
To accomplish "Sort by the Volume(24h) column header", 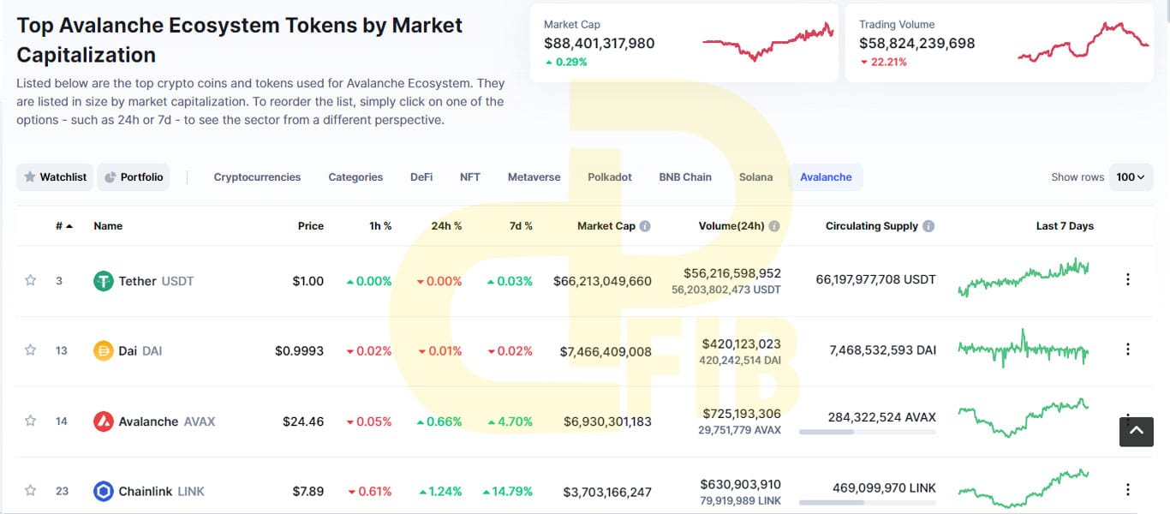I will click(x=731, y=226).
